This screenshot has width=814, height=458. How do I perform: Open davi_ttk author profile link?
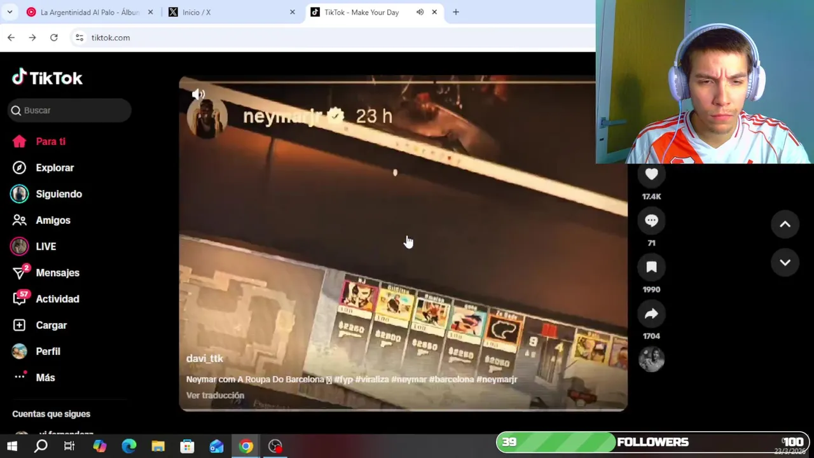[205, 359]
